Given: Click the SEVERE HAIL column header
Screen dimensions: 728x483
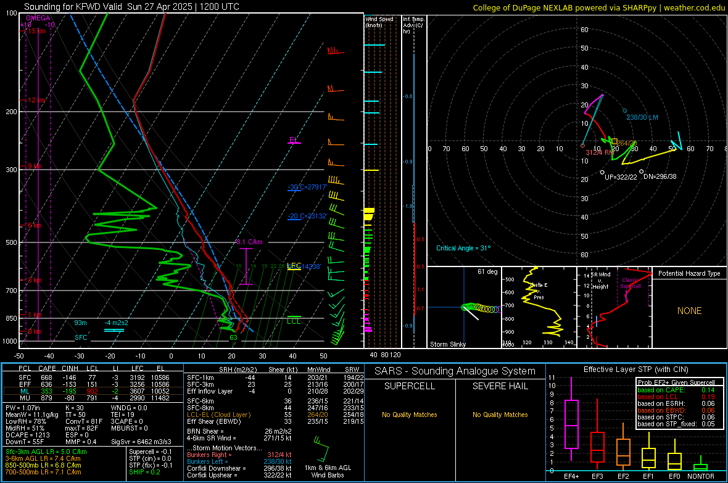Looking at the screenshot, I should tap(500, 386).
